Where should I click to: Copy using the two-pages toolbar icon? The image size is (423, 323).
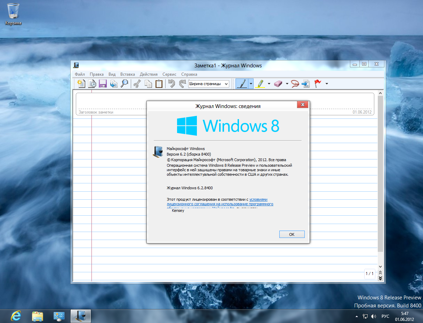148,83
